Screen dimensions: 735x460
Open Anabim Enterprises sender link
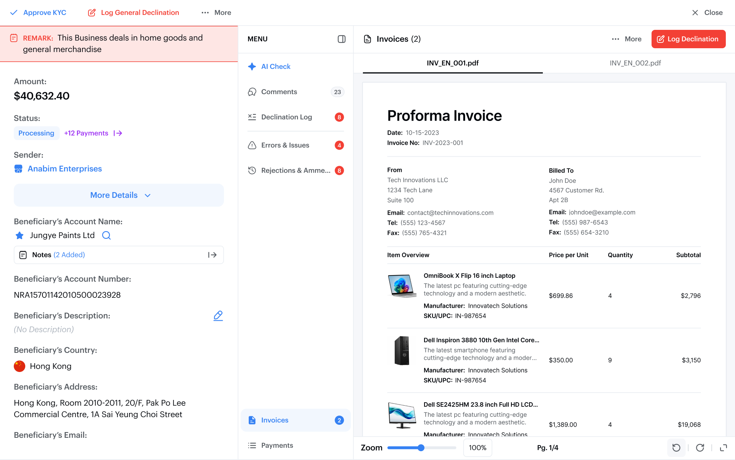pos(65,169)
